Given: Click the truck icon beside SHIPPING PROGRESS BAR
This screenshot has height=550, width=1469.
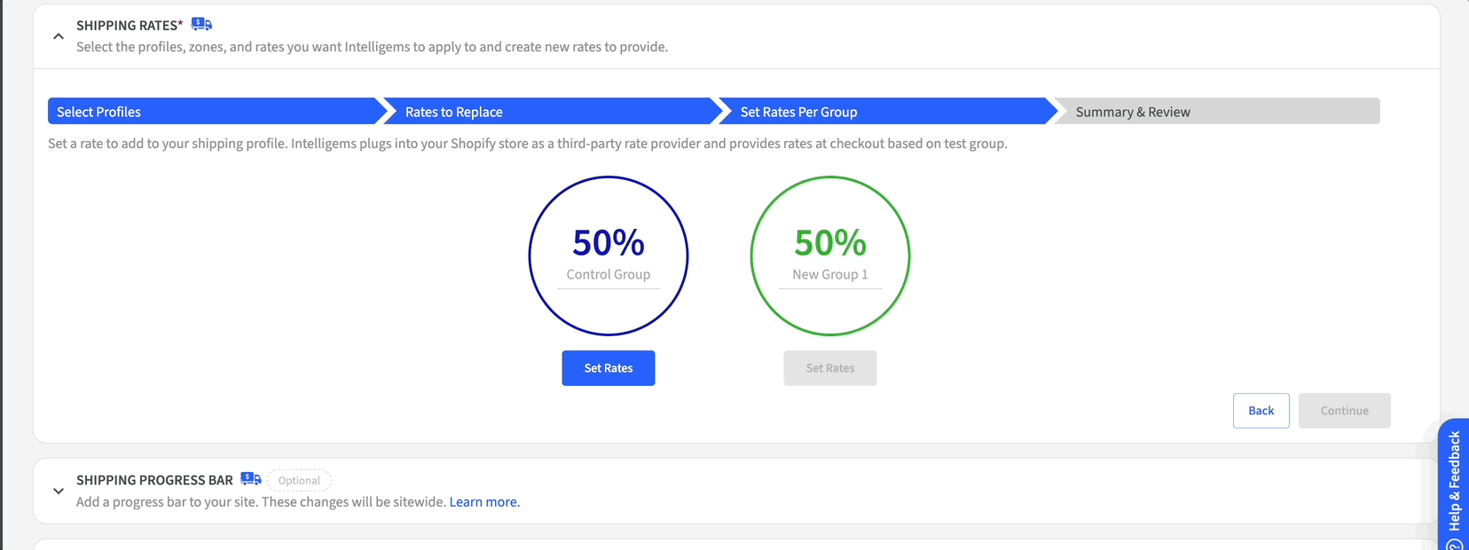Looking at the screenshot, I should [251, 479].
